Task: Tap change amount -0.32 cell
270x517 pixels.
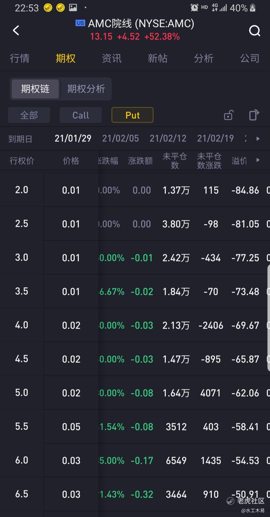Action: coord(142,494)
